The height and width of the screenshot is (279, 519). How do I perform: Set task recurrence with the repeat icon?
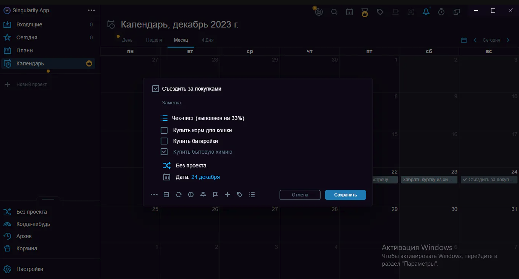click(179, 195)
